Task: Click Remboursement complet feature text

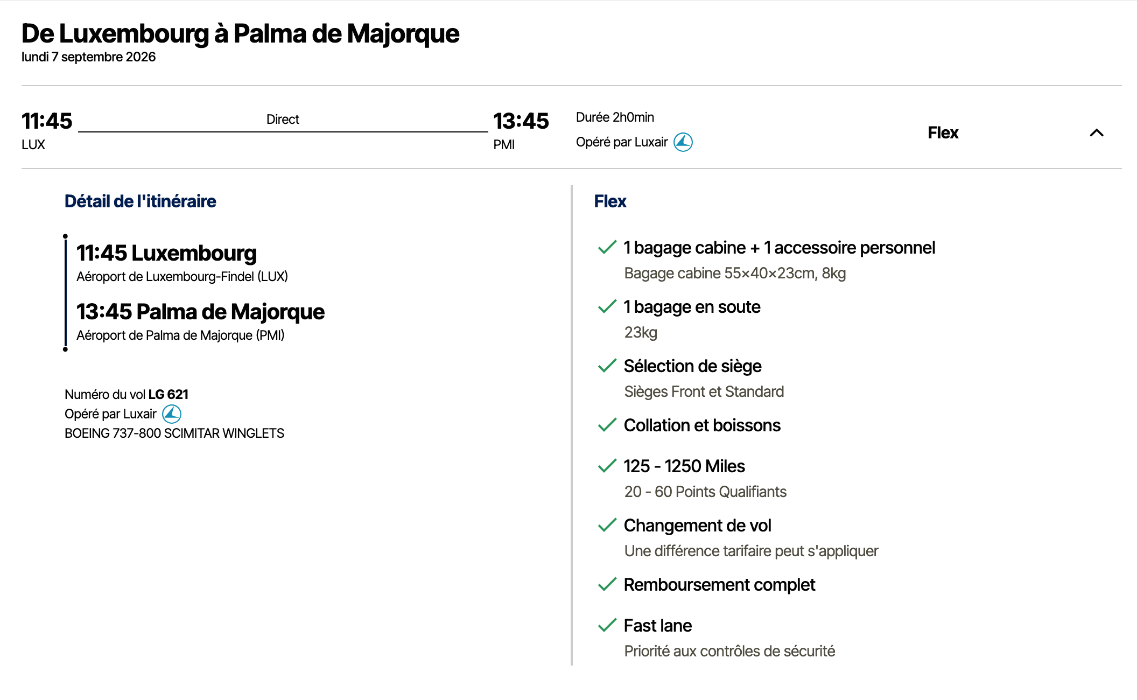Action: click(x=719, y=585)
